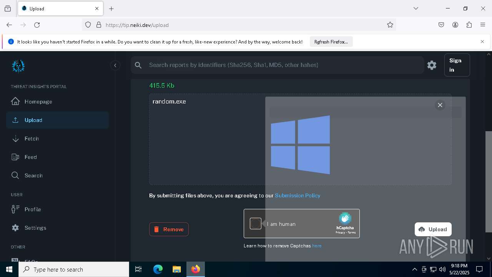Check the I am human captcha box
This screenshot has width=492, height=277.
click(256, 224)
